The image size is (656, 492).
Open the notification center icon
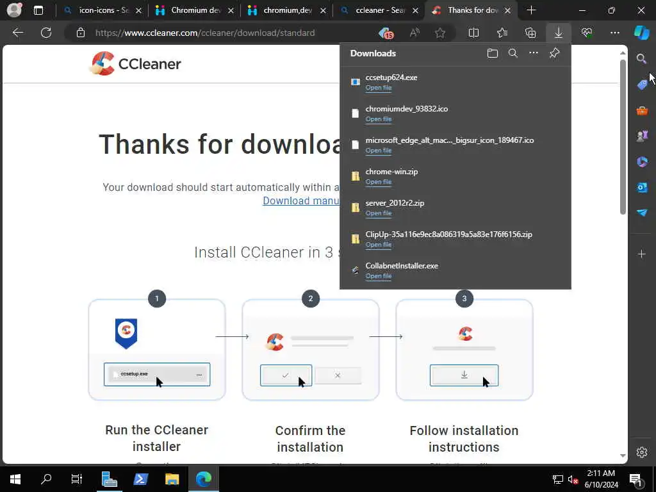point(635,480)
